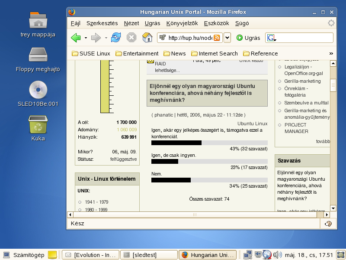Open the Forward button history dropdown arrow
Screen dimensions: 346x260
pyautogui.click(x=106, y=38)
